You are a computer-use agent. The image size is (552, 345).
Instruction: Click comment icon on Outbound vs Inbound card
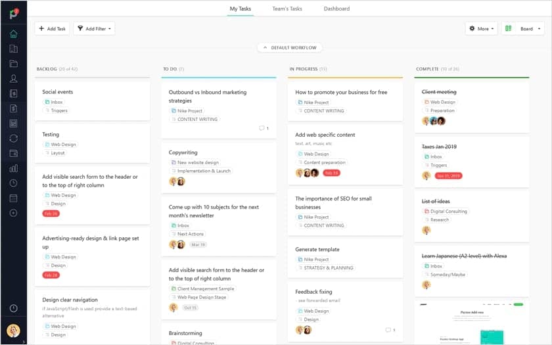[262, 128]
